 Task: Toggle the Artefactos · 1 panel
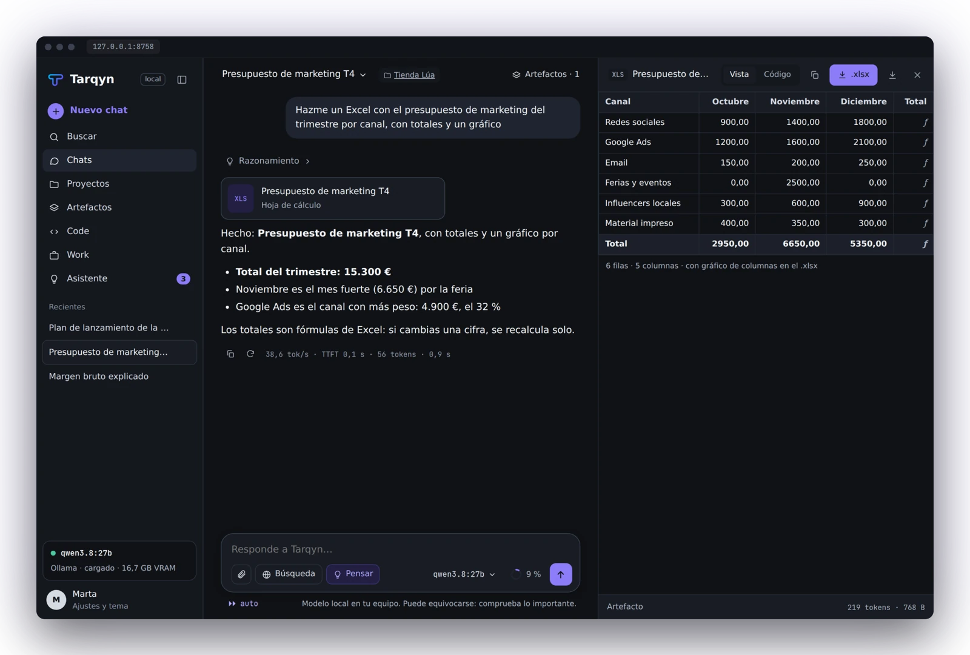tap(546, 74)
